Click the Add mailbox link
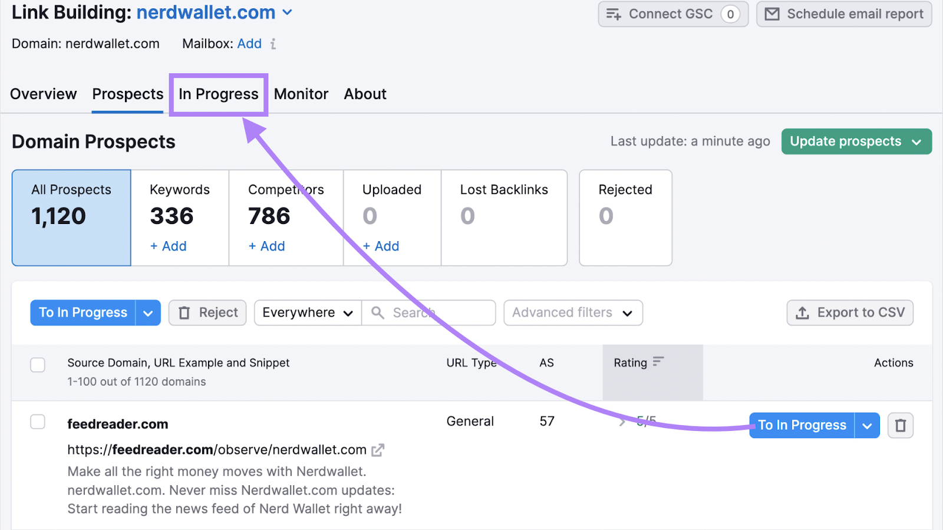The width and height of the screenshot is (943, 530). click(249, 44)
